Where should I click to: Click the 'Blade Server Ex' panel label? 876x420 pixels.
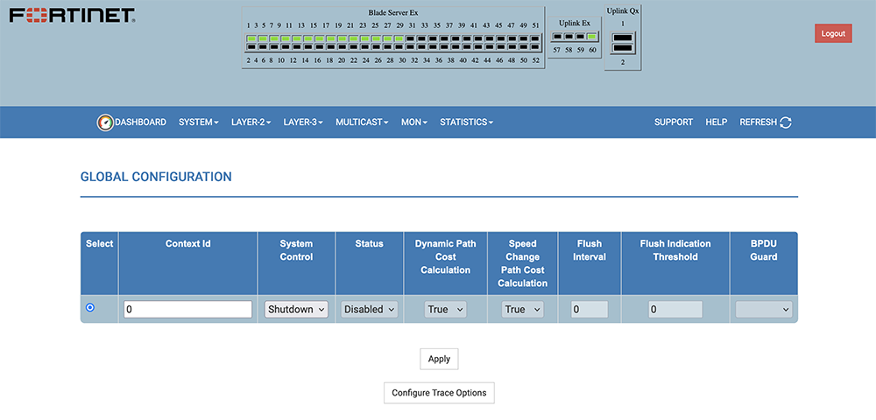tap(392, 12)
